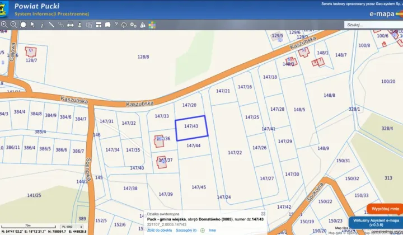Click the 'Wypróbuj mnie' orange button
Screen dimensions: 403x235
click(x=385, y=209)
